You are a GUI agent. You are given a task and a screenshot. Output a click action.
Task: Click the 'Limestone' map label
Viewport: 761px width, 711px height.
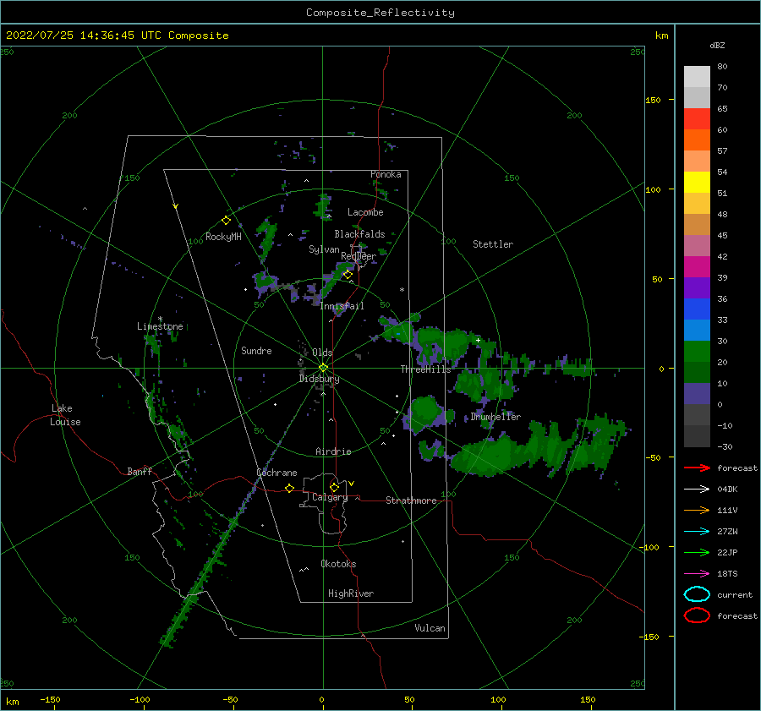pos(160,326)
